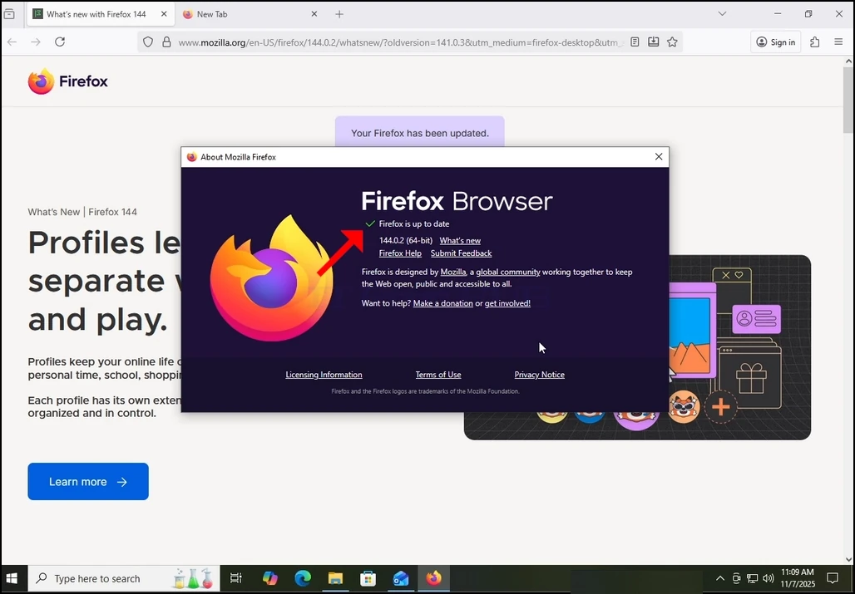Viewport: 855px width, 594px height.
Task: Open Firefox View icon in tab strip
Action: click(9, 14)
